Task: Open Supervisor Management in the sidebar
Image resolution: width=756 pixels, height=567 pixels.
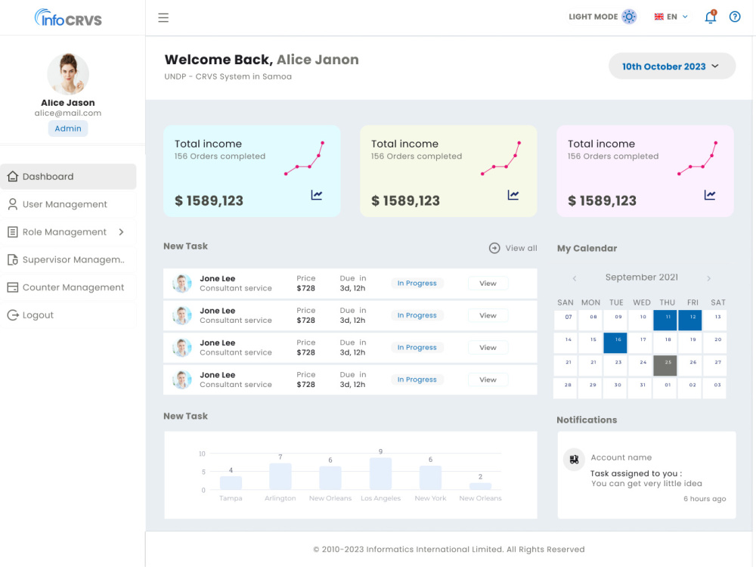Action: tap(68, 260)
